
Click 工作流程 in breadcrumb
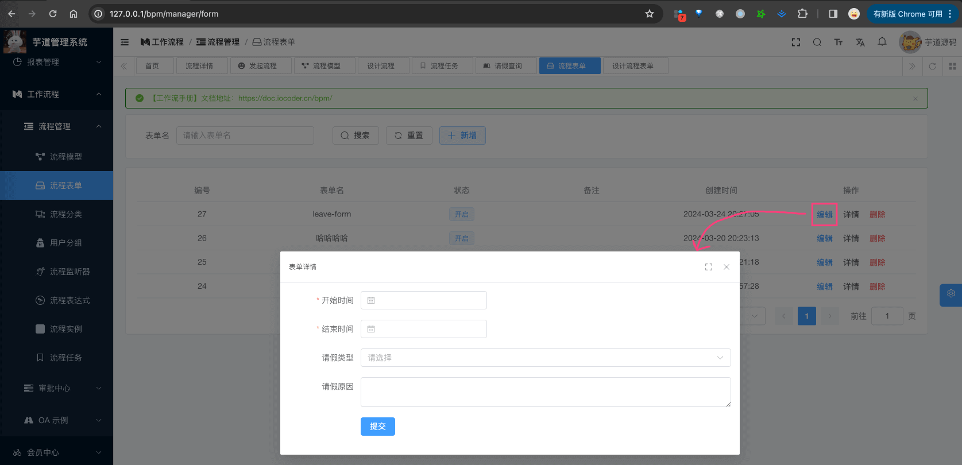pyautogui.click(x=162, y=42)
